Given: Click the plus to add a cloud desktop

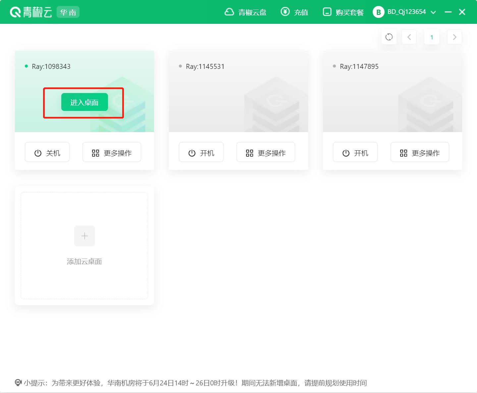Looking at the screenshot, I should pos(84,236).
